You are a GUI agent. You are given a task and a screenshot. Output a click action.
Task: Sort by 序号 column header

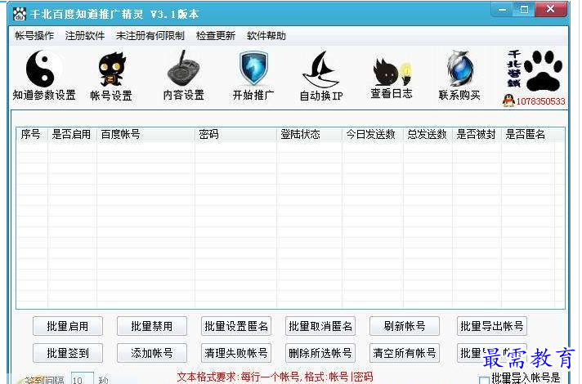click(32, 134)
